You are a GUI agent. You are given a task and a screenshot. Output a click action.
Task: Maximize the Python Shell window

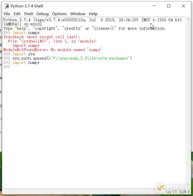click(169, 6)
